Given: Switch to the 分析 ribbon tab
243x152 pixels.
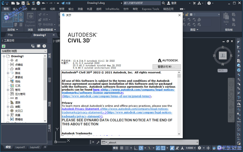Looking at the screenshot, I should [x=43, y=9].
